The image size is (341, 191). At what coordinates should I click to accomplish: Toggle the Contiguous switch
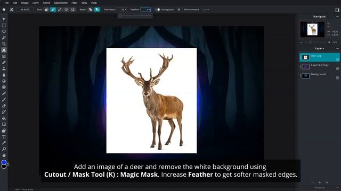pyautogui.click(x=158, y=10)
